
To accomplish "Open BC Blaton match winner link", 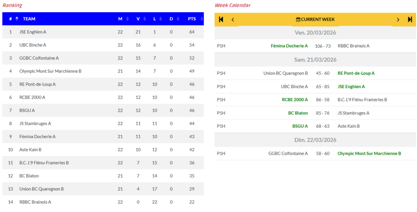I will (x=298, y=113).
